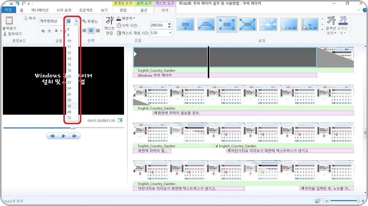Open the 보기 tab

click(x=104, y=10)
